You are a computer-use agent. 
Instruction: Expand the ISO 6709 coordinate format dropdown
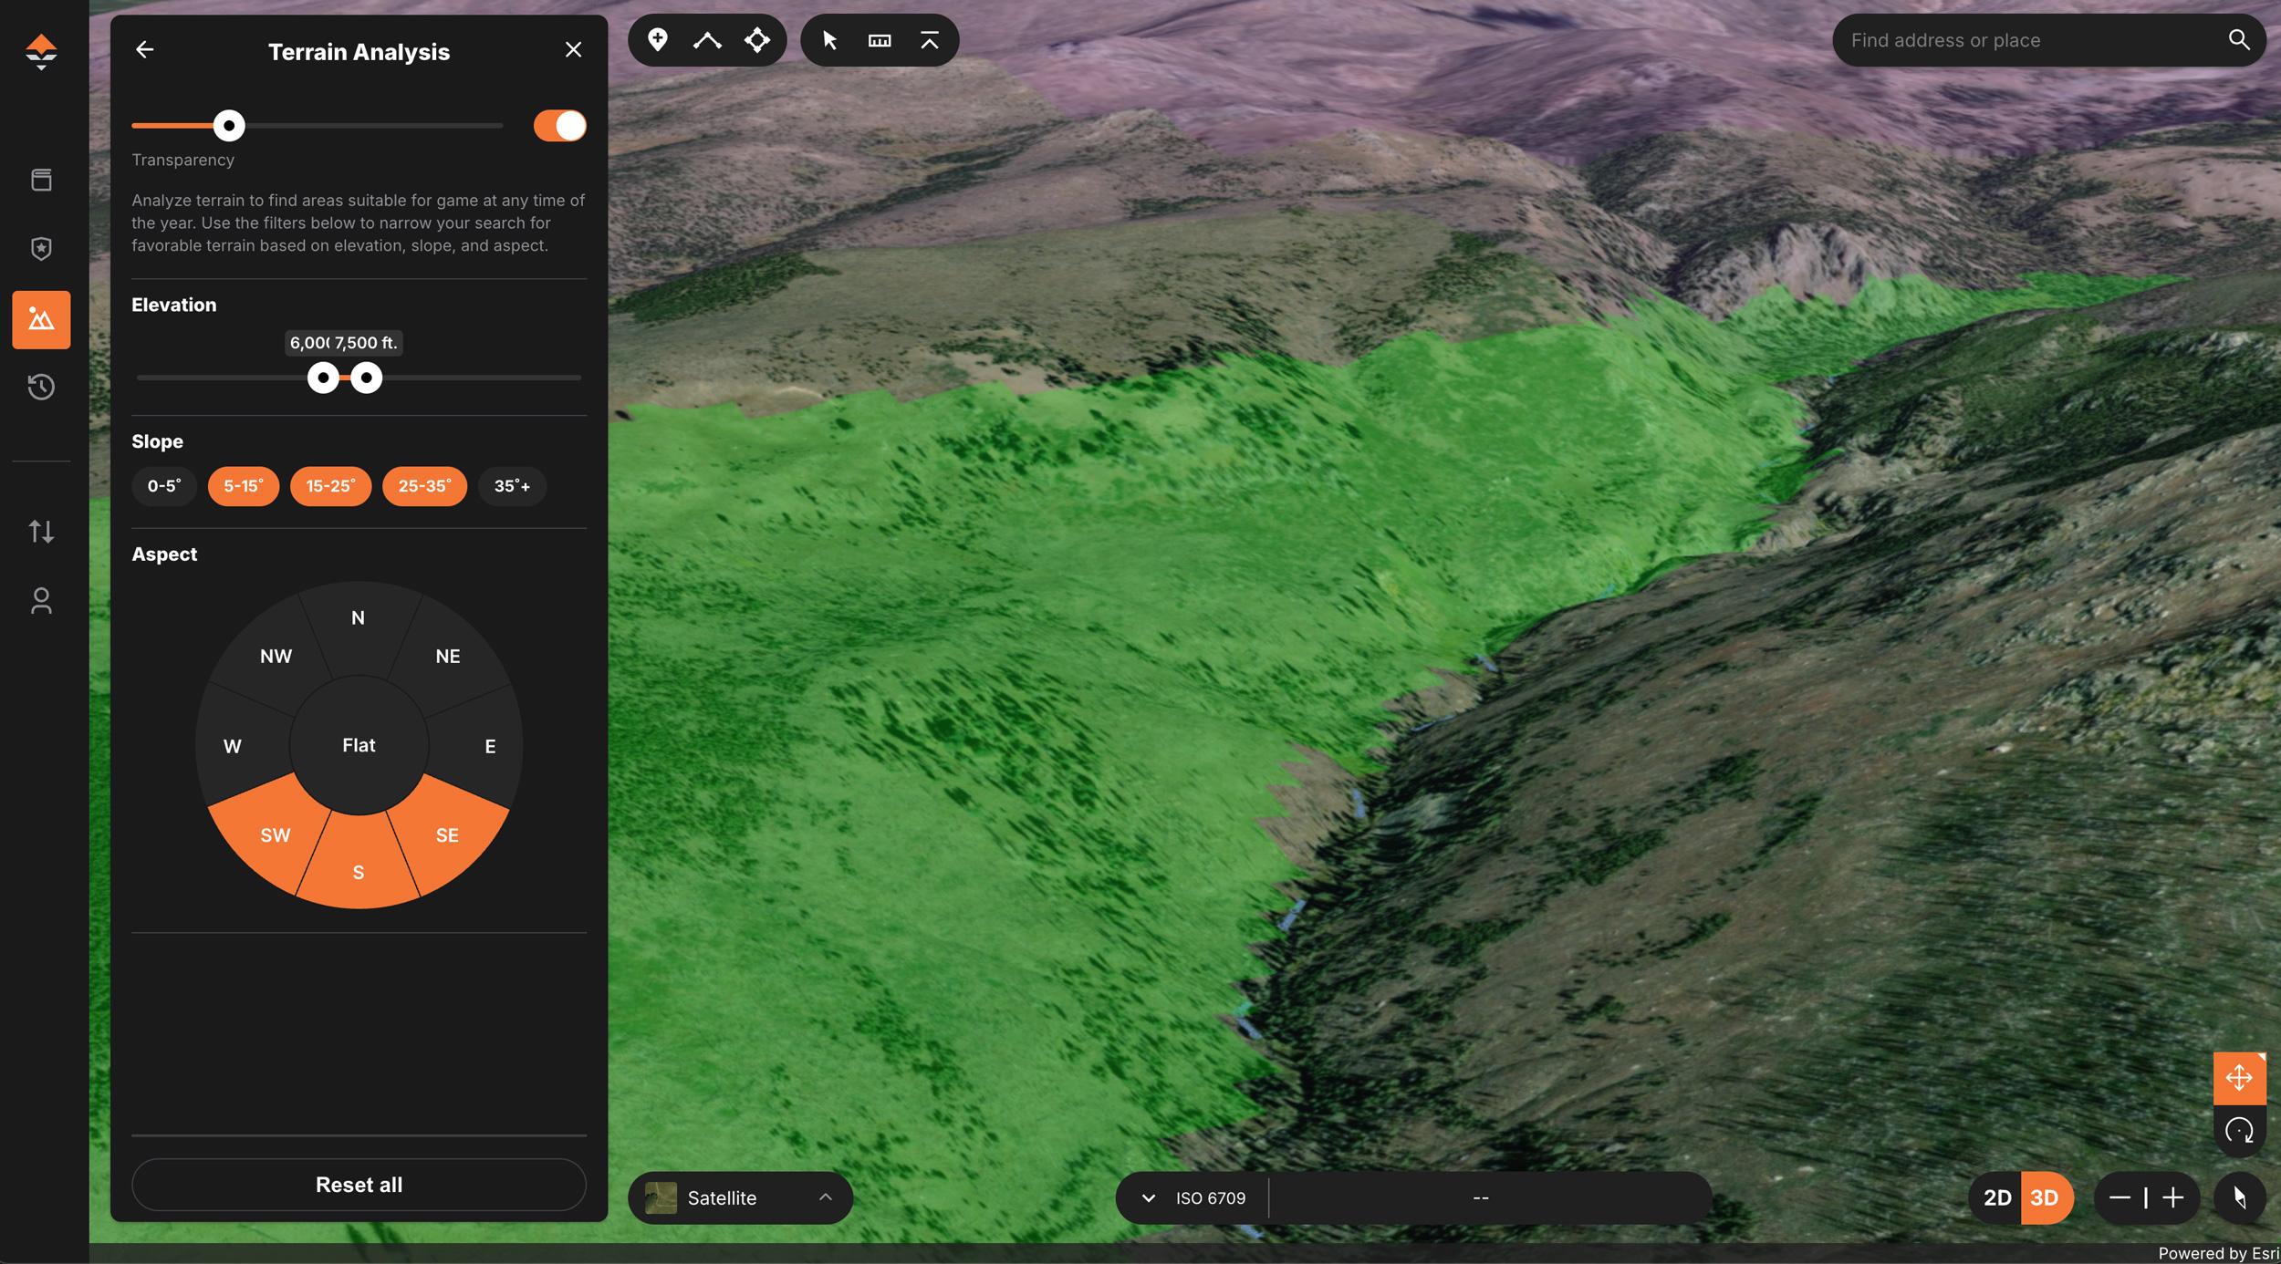[x=1149, y=1197]
